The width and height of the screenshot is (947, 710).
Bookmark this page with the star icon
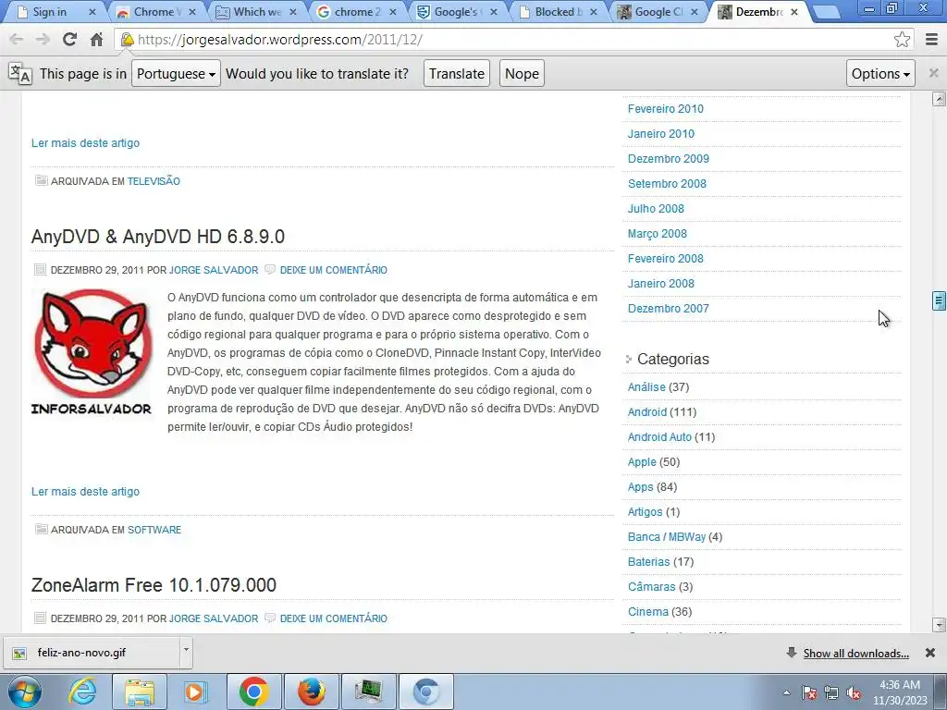tap(902, 40)
